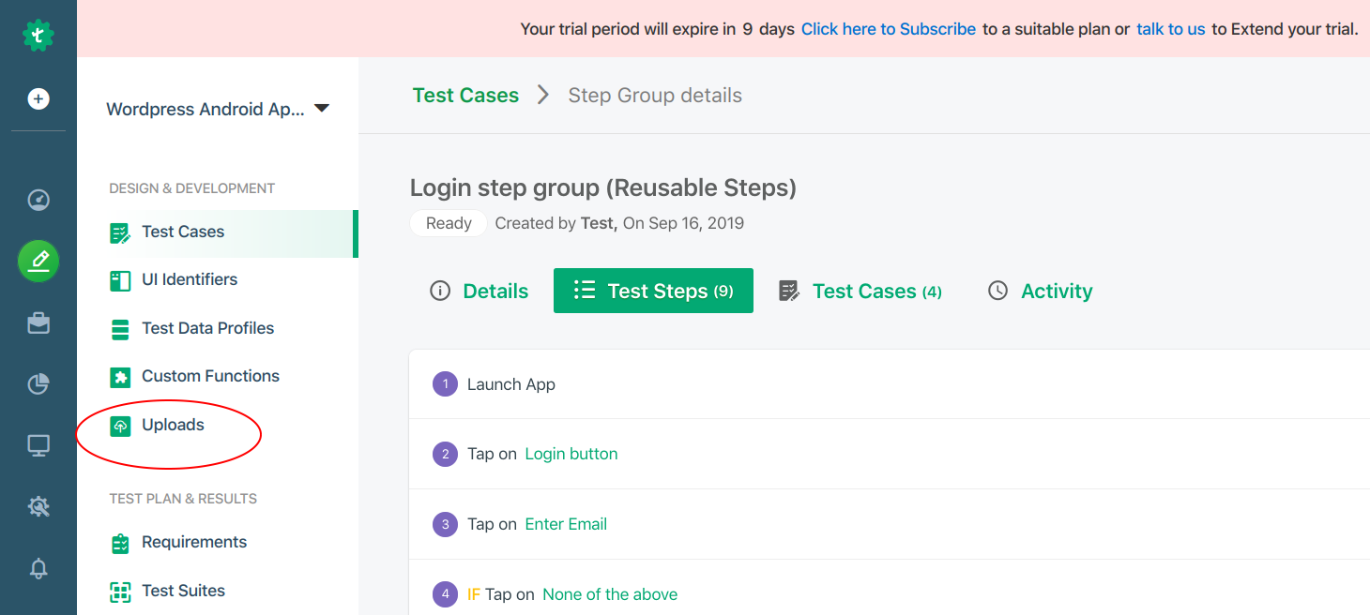
Task: Go to Test Data Profiles
Action: pyautogui.click(x=207, y=328)
